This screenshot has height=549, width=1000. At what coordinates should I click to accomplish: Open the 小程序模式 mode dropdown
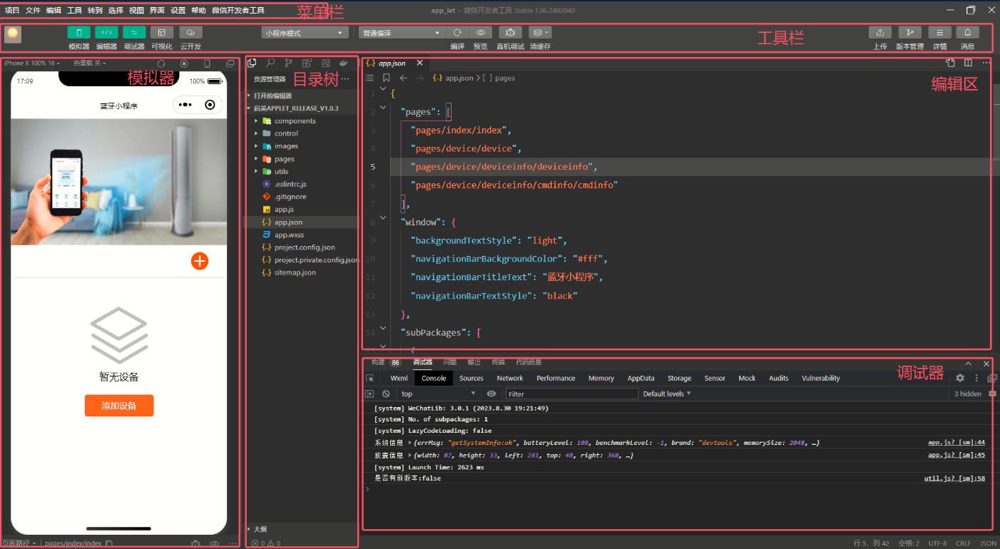pyautogui.click(x=305, y=33)
